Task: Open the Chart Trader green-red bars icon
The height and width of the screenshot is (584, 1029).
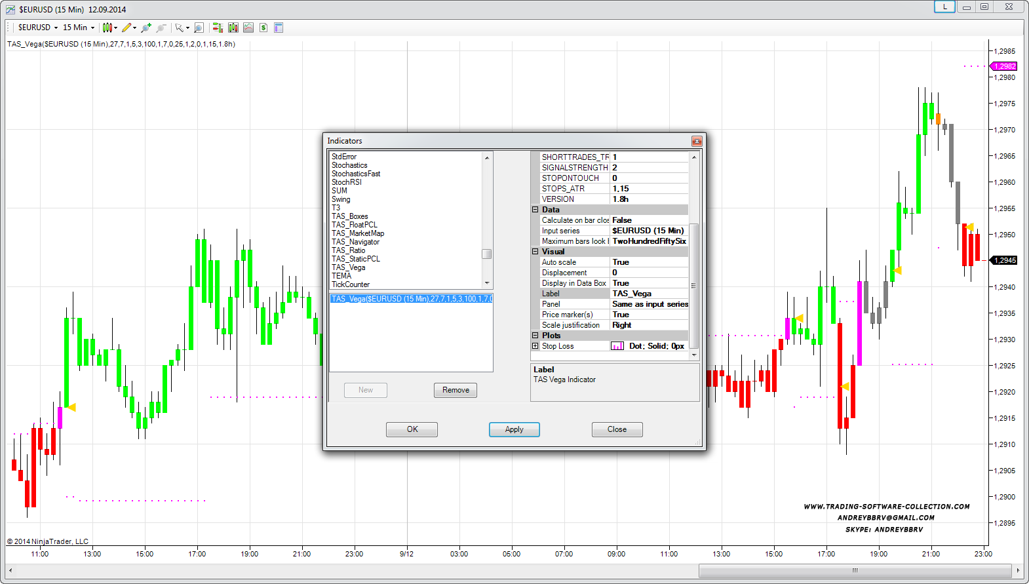Action: click(x=218, y=28)
